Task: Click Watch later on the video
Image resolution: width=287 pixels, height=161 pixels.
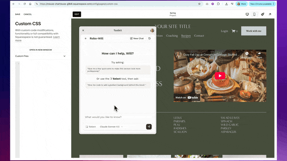Action: (247, 55)
